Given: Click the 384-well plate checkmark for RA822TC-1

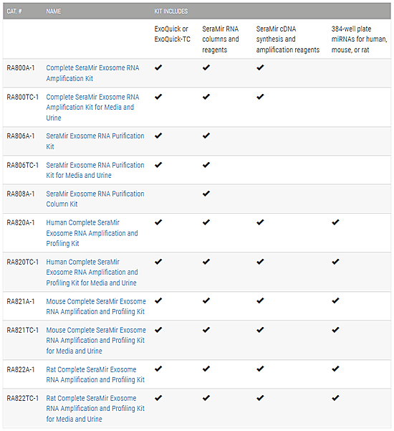Looking at the screenshot, I should (x=335, y=398).
